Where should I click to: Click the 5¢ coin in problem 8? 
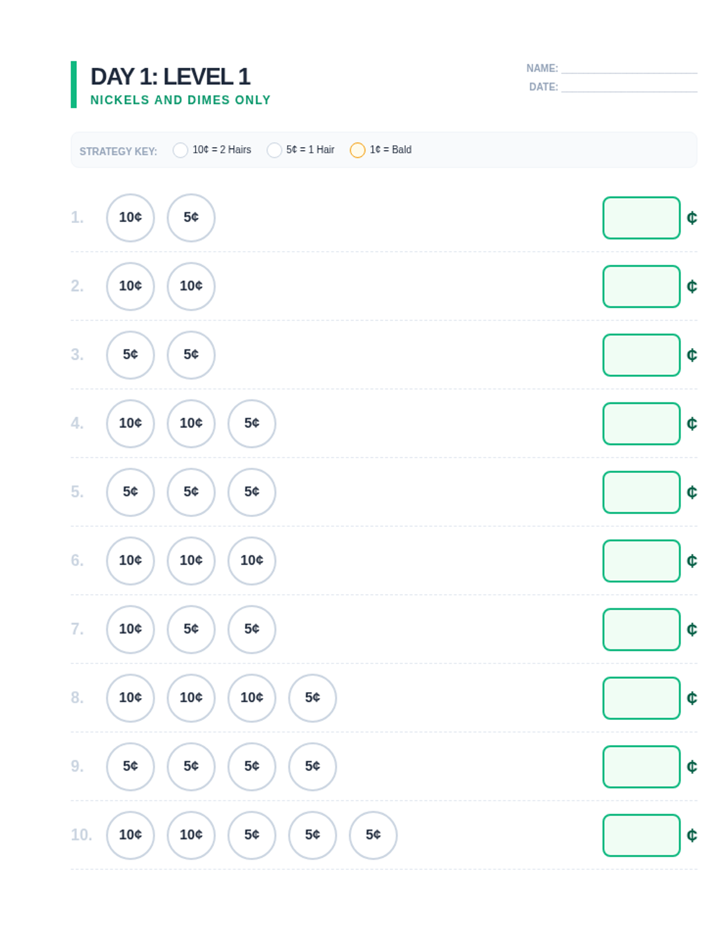[x=312, y=698]
